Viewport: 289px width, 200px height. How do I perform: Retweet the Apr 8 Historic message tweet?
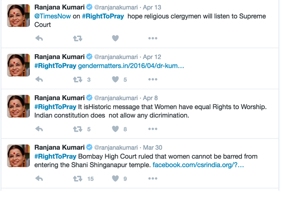(77, 129)
